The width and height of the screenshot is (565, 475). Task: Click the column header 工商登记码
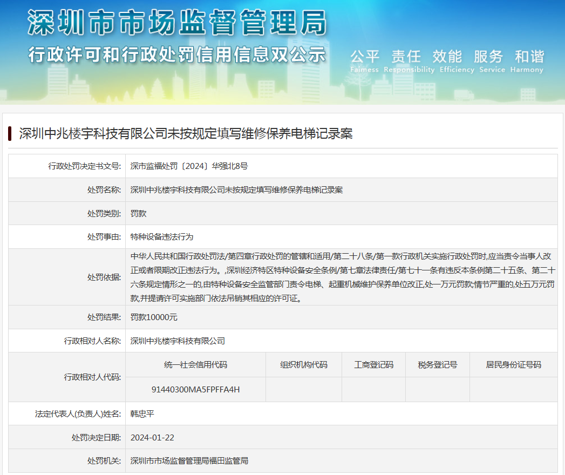(x=373, y=365)
